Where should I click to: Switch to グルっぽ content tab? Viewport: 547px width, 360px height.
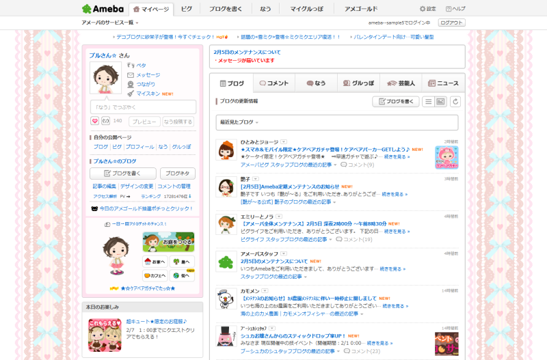[x=358, y=83]
